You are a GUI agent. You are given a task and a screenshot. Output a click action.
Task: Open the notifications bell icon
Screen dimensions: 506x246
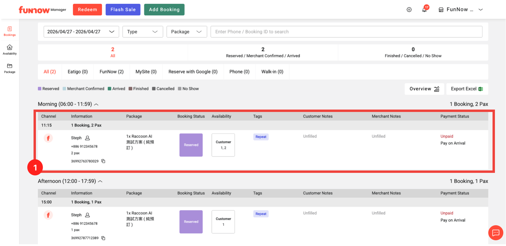click(x=424, y=10)
